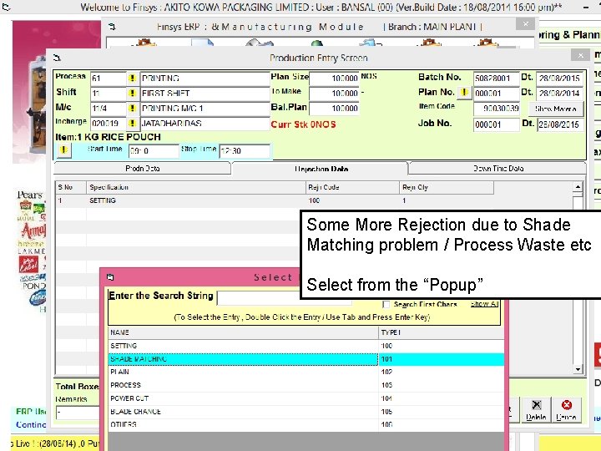Click Select popup window title icon
The width and height of the screenshot is (601, 451).
[x=110, y=277]
